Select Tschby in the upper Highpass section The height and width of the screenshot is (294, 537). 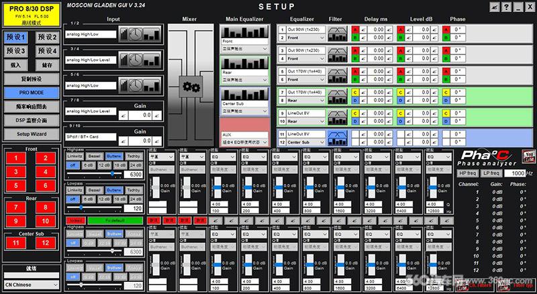point(134,156)
